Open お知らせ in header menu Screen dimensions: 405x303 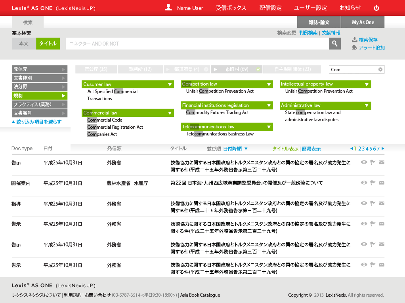click(x=350, y=8)
